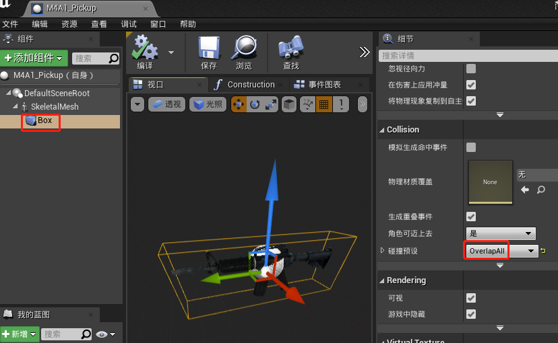The image size is (558, 343).
Task: Open the 调试 menu
Action: pyautogui.click(x=129, y=24)
